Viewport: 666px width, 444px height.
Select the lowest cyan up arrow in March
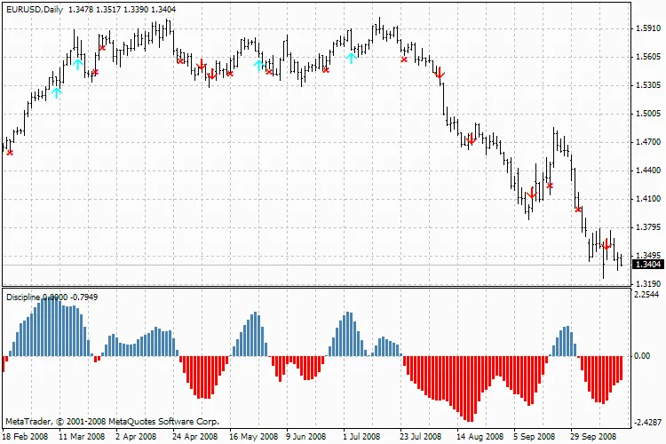(x=57, y=91)
